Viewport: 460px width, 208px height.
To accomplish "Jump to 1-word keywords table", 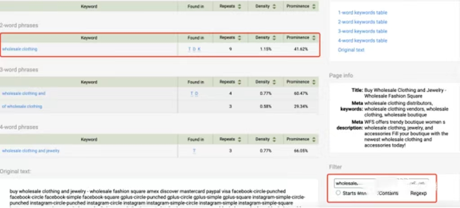I will point(362,13).
